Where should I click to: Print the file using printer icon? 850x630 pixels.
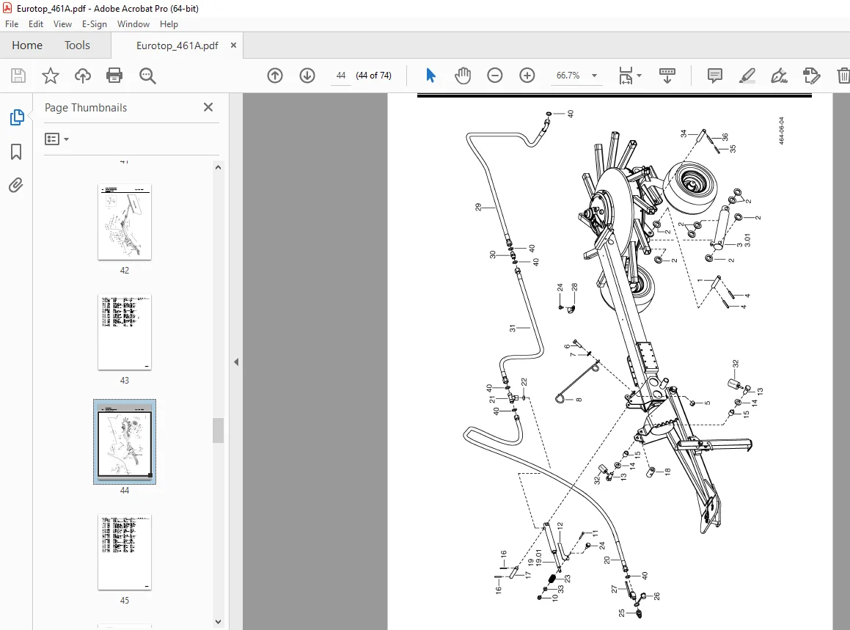click(x=114, y=76)
